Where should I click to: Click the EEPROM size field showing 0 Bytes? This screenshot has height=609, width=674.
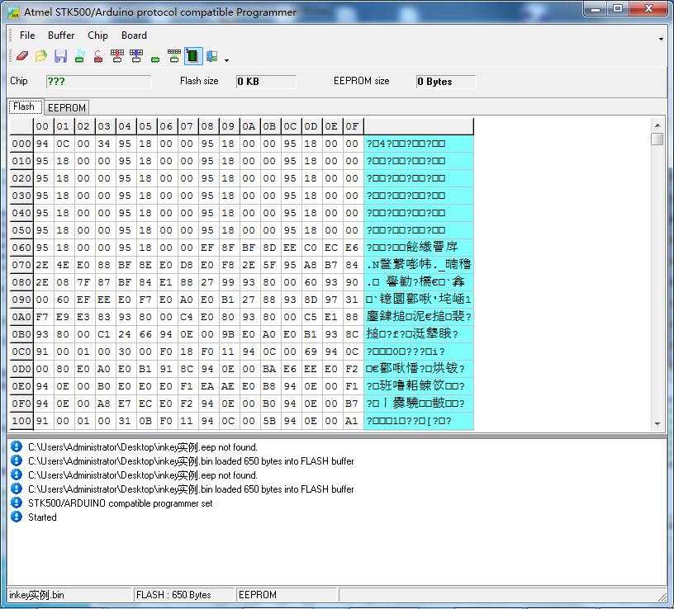click(x=446, y=82)
